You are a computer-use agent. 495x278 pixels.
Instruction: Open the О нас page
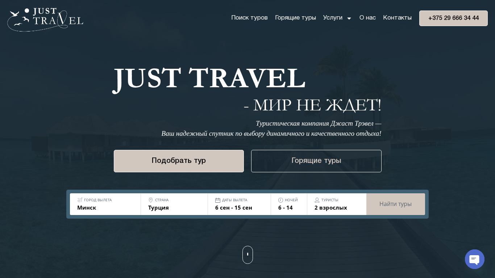point(367,18)
